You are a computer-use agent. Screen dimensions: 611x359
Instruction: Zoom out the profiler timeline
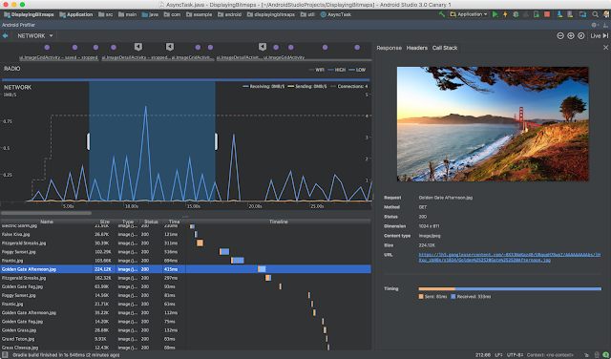[560, 36]
